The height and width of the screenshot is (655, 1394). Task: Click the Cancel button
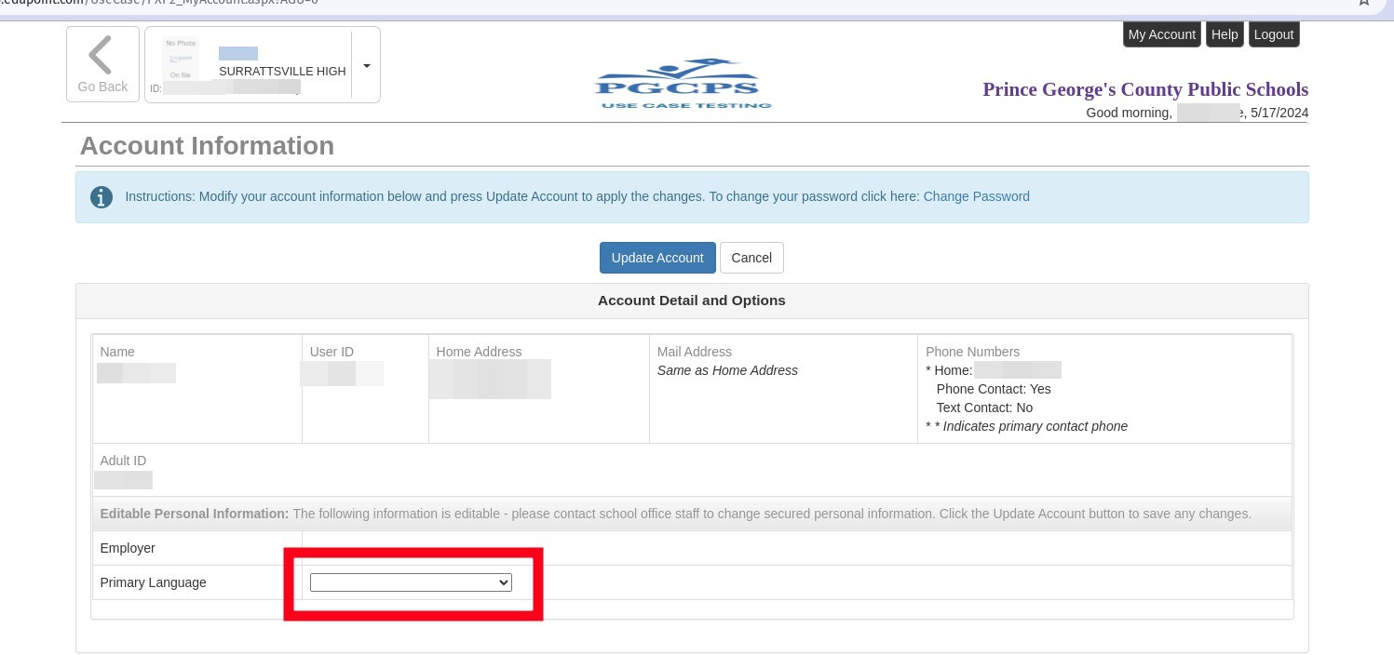(x=751, y=258)
